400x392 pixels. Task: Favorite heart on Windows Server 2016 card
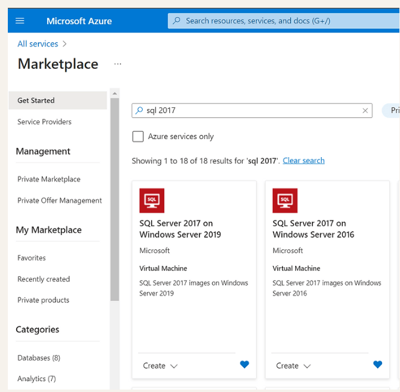pos(378,364)
